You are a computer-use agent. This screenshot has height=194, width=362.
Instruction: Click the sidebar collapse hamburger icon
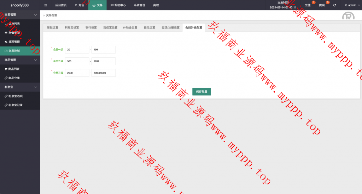(x=45, y=5)
